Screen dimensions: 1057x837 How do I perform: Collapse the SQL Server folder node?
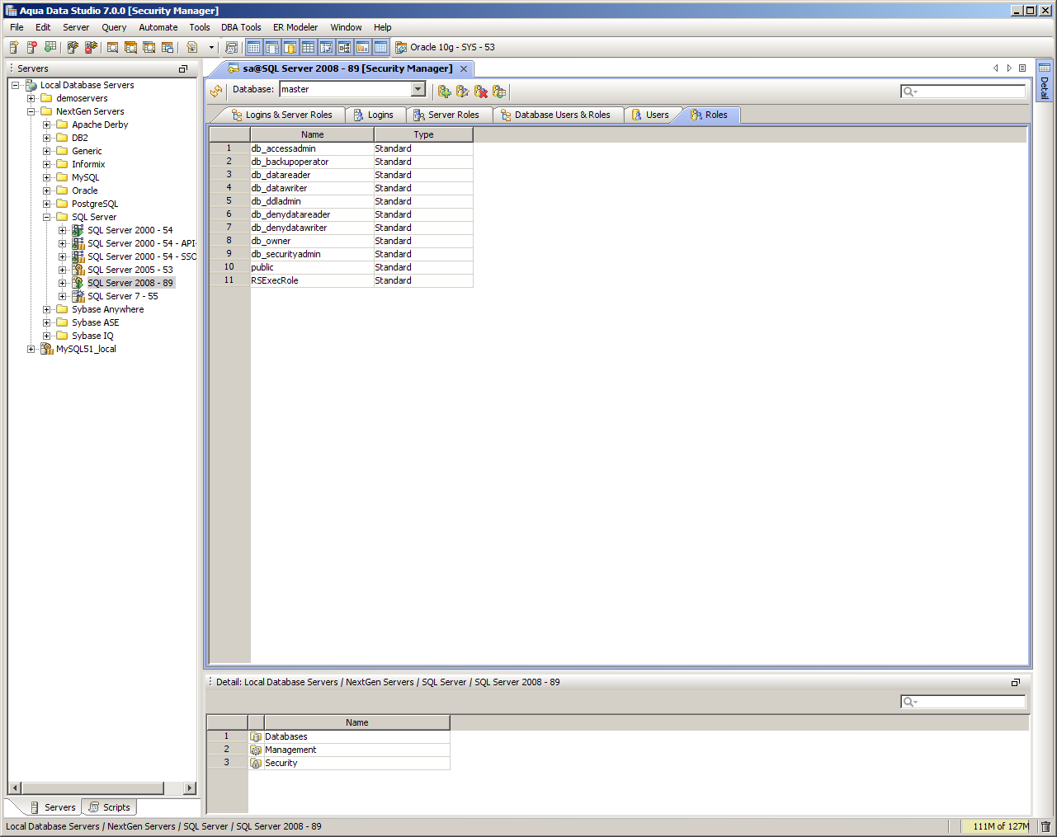tap(47, 217)
